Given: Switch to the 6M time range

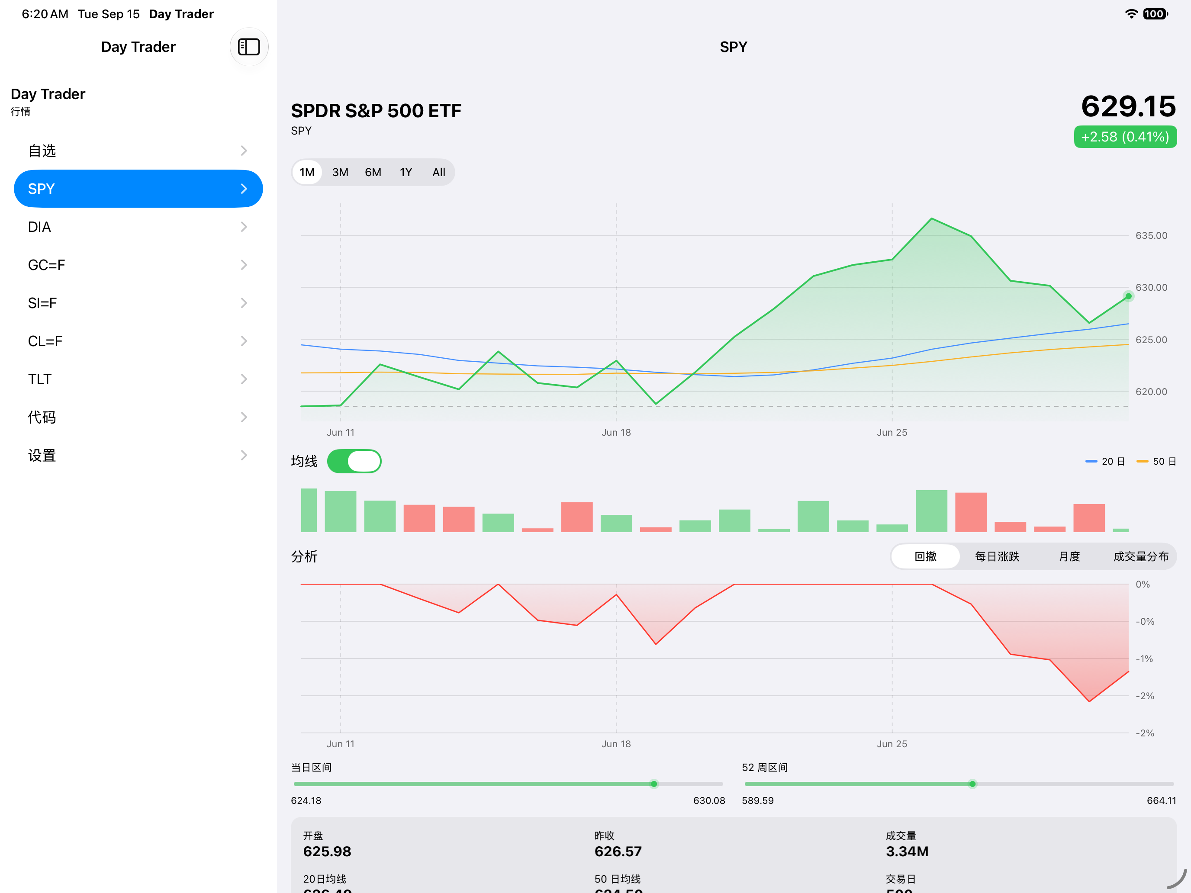Looking at the screenshot, I should point(373,172).
